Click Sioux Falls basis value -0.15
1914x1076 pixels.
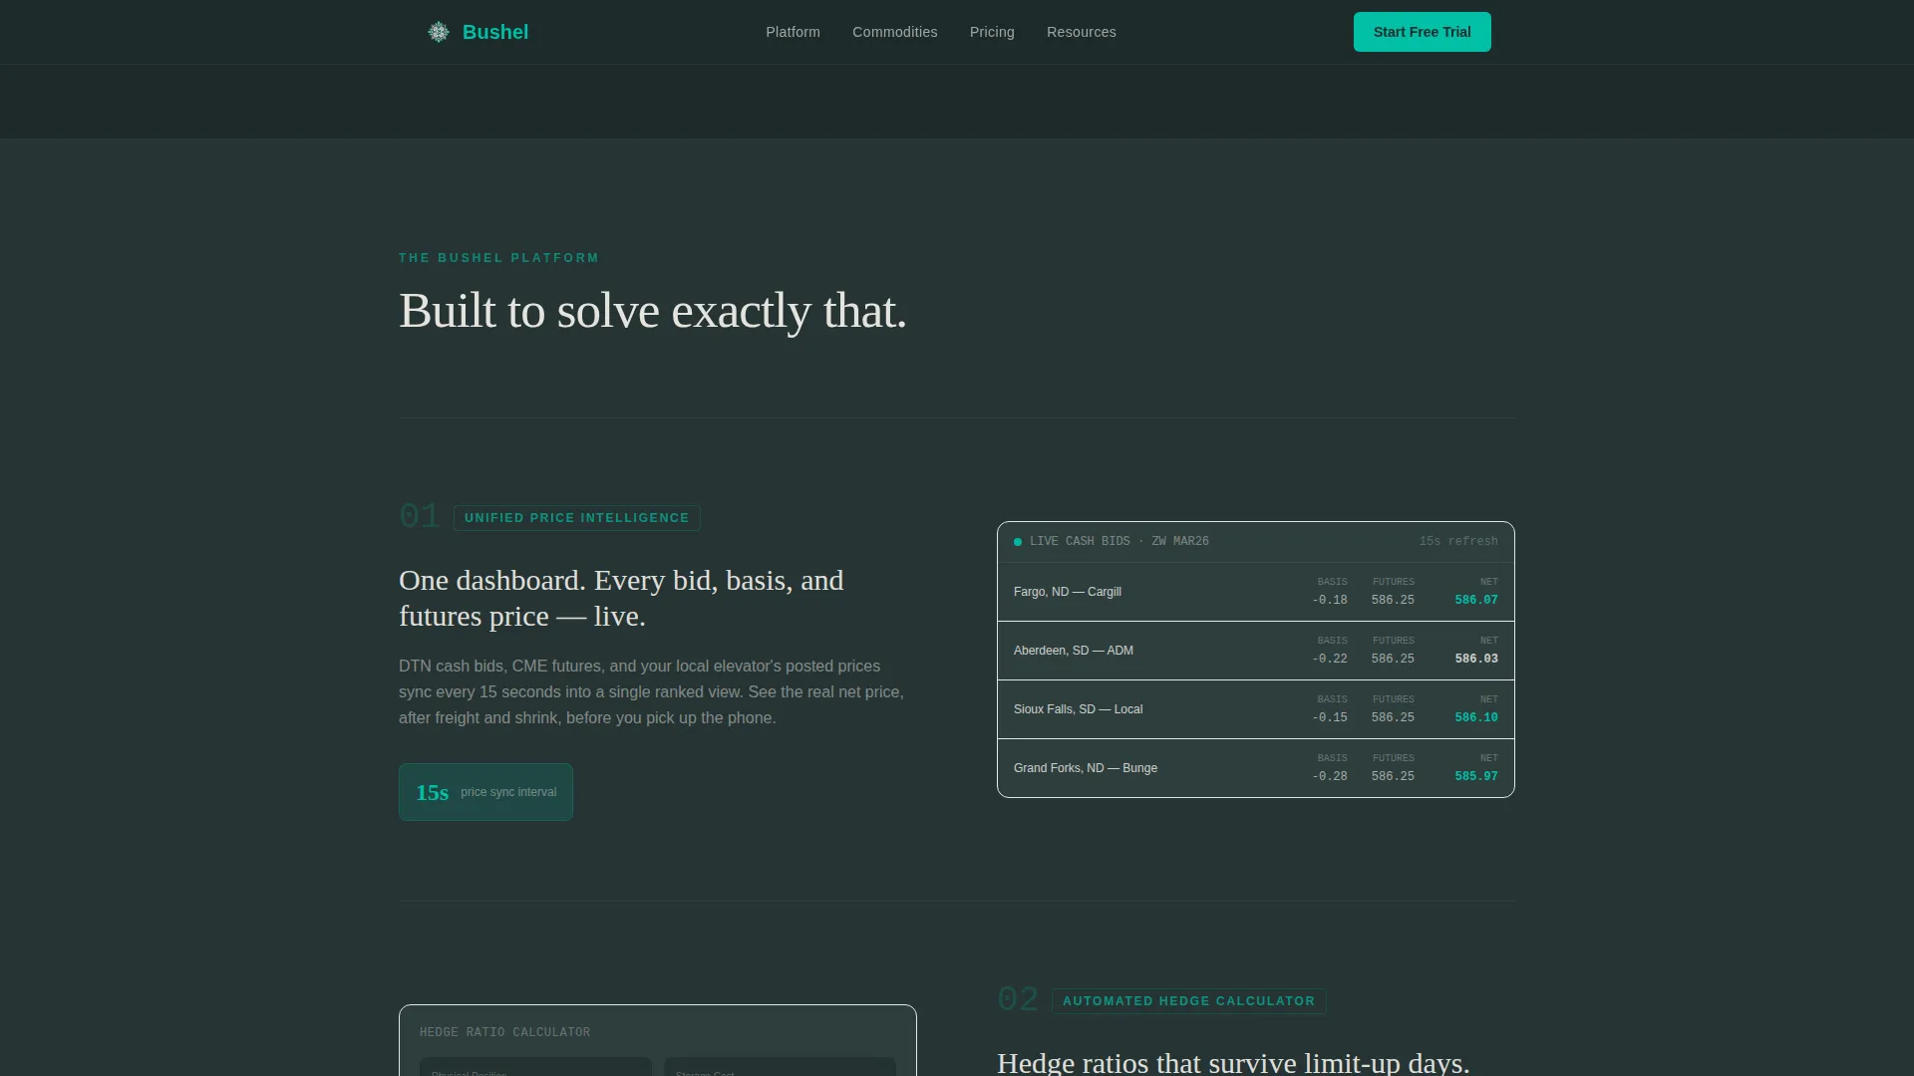[x=1330, y=717]
